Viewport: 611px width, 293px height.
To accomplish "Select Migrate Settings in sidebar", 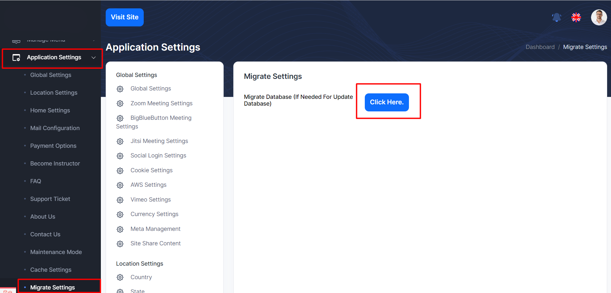I will tap(53, 288).
